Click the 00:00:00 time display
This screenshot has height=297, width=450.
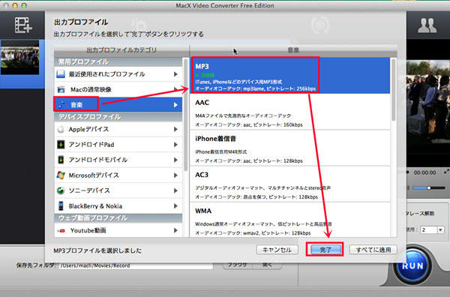pos(424,172)
